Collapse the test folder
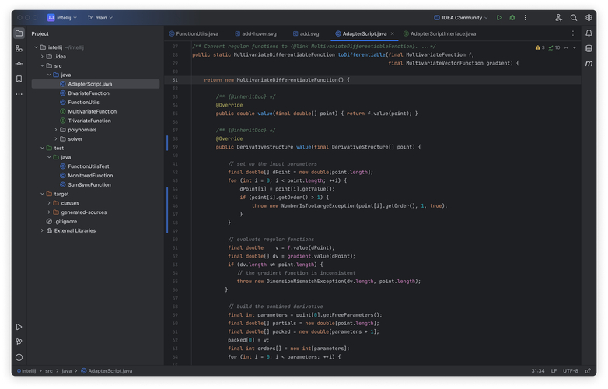 (x=42, y=148)
